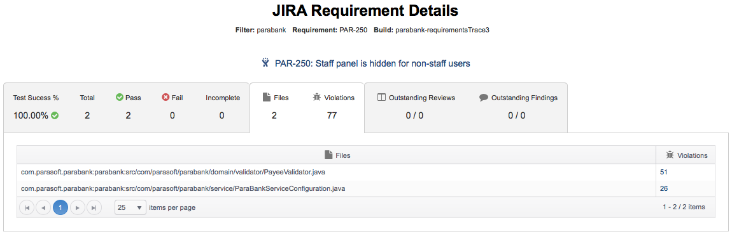Screen dimensions: 732x234
Task: Click the green Pass checkmark icon
Action: (119, 98)
